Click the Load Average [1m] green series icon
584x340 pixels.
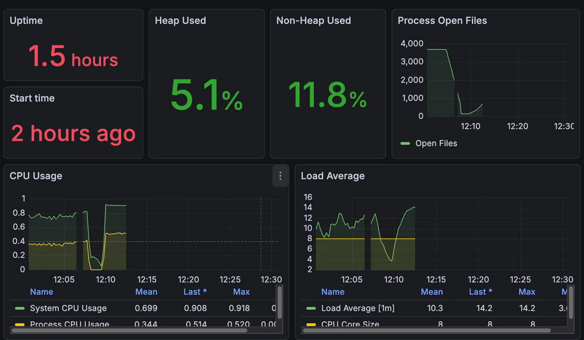311,308
